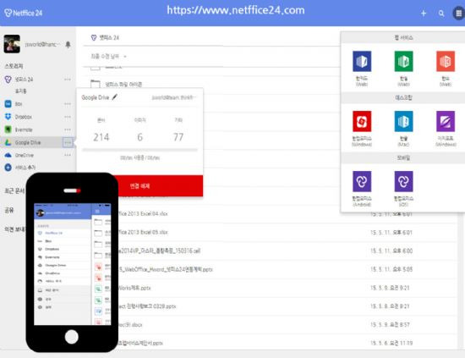Launch Hancom Office Android app icon

(x=362, y=181)
